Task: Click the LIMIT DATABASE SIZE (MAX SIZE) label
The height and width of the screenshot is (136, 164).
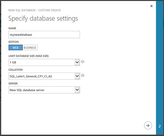Action: 29,56
